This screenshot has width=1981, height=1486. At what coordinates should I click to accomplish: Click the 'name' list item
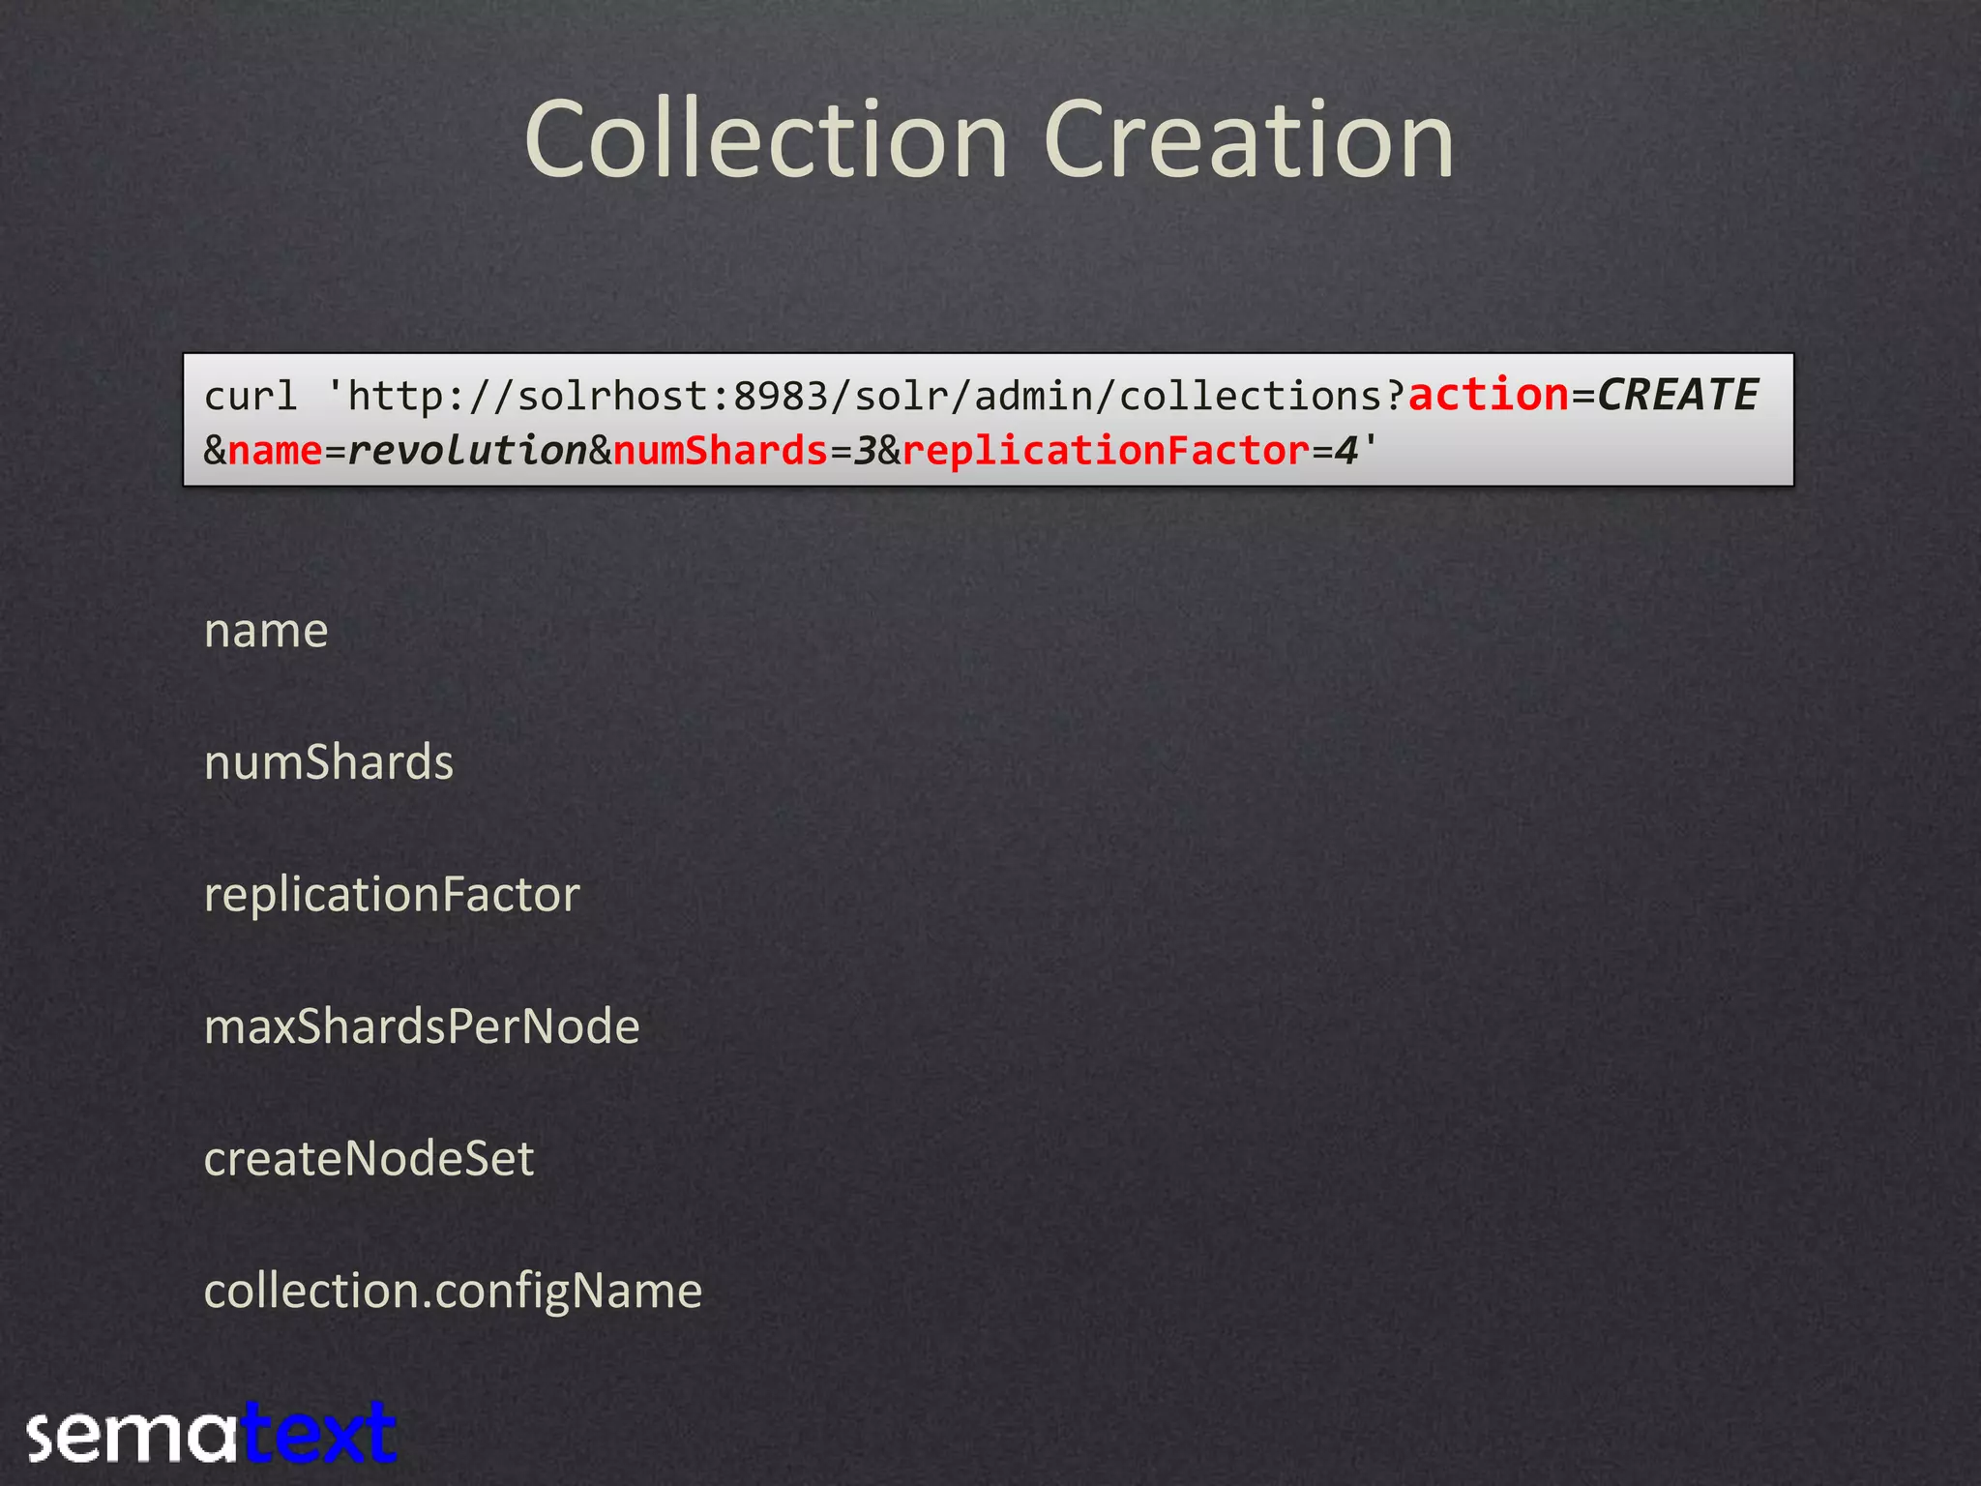pyautogui.click(x=266, y=631)
